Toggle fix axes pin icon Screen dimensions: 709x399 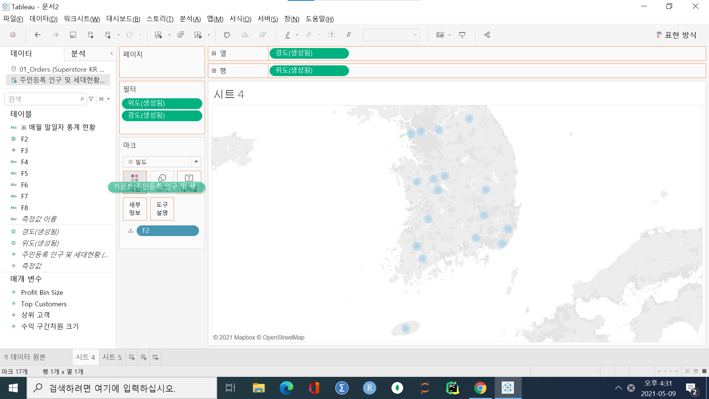point(348,35)
